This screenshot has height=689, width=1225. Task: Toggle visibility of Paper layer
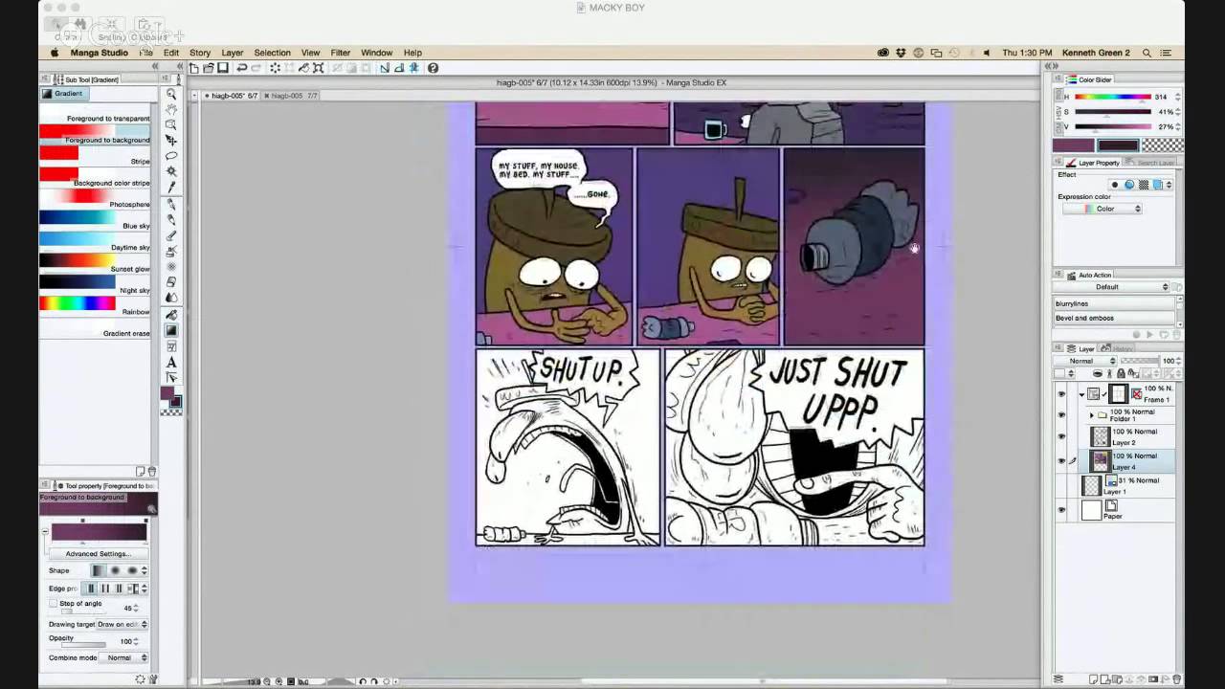click(x=1060, y=510)
